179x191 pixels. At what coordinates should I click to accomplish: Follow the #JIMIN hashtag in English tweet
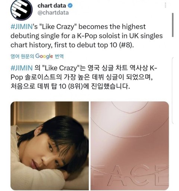[x=22, y=27]
